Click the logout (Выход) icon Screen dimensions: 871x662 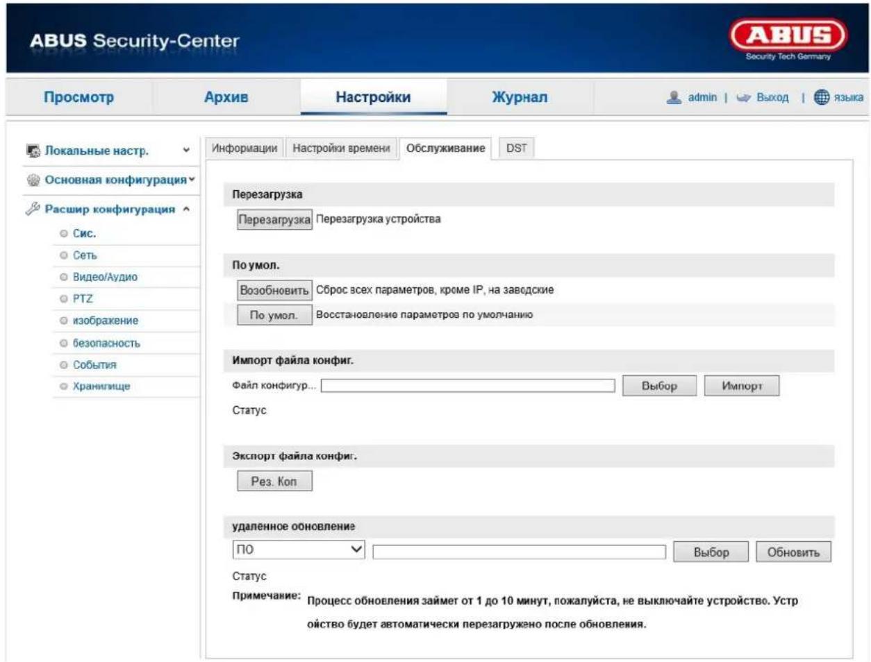[744, 98]
